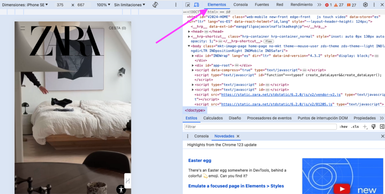Image resolution: width=385 pixels, height=194 pixels.
Task: Click the ZARA logo
Action: pyautogui.click(x=66, y=41)
